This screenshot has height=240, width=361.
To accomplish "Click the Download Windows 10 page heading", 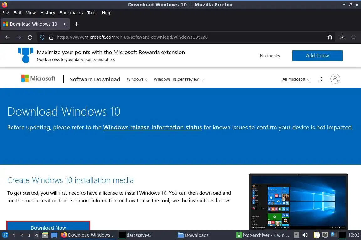I will click(x=64, y=112).
